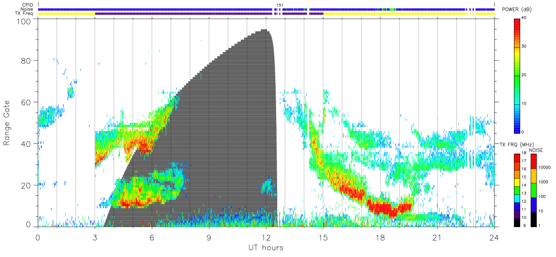Click the 30 tick on POWER scale

(524, 47)
